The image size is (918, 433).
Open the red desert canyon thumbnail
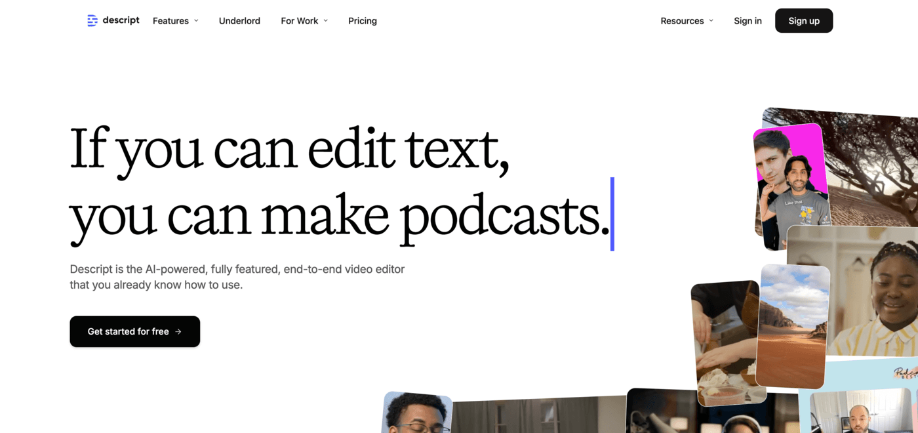pos(793,326)
